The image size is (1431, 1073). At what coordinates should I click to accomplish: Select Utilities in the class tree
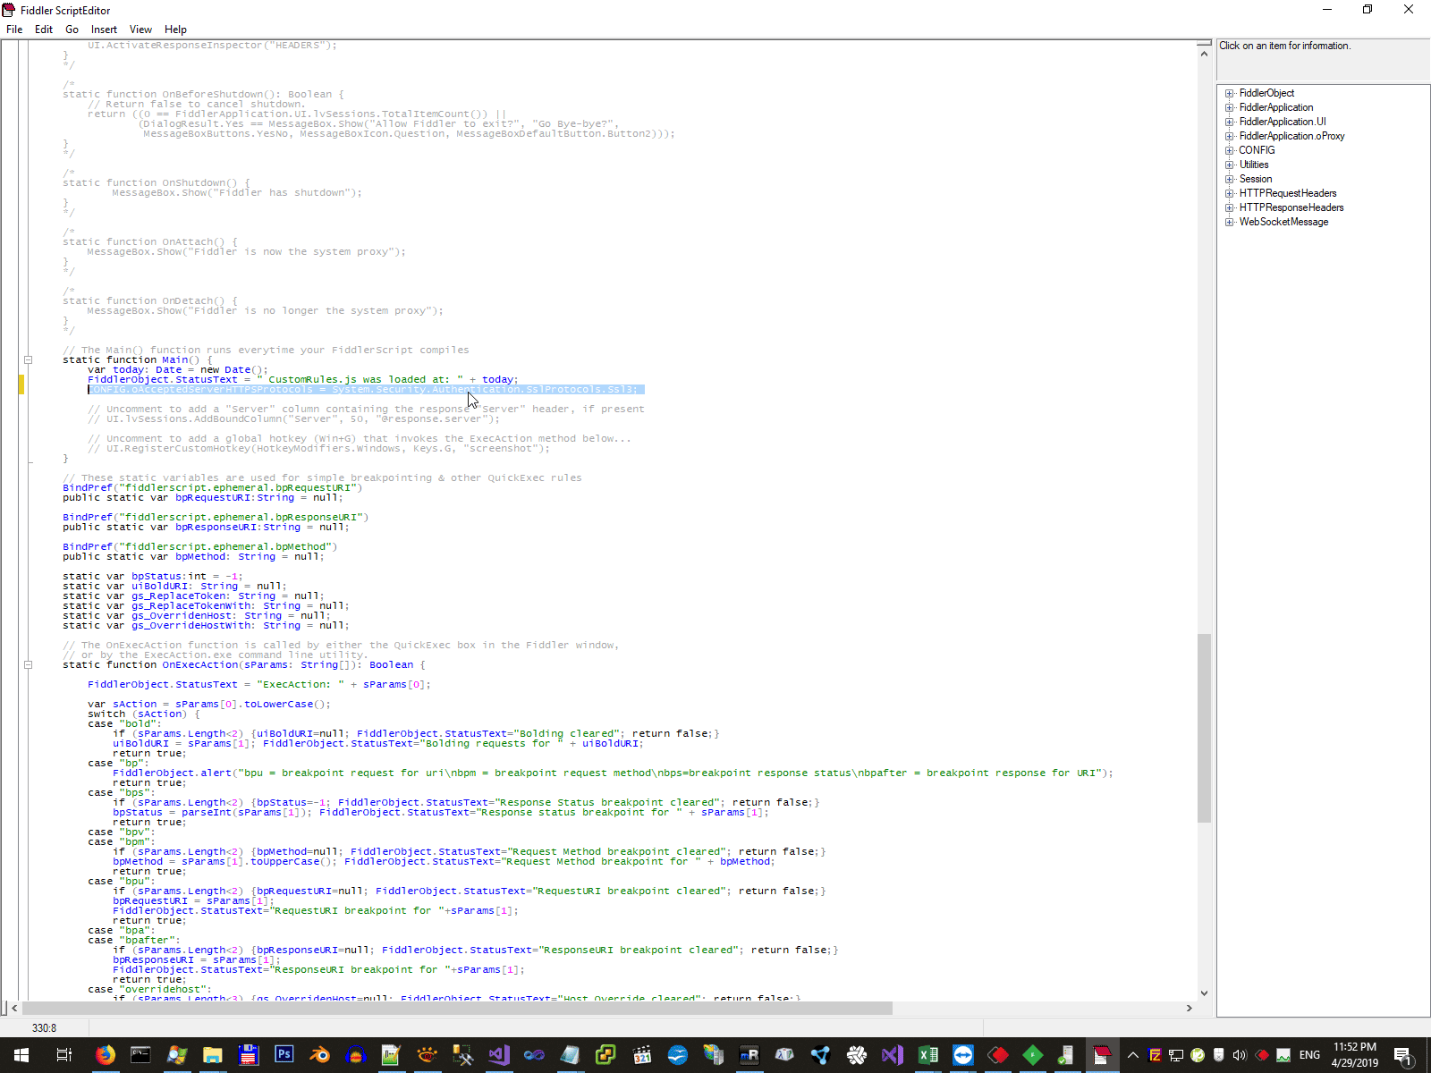pos(1254,165)
